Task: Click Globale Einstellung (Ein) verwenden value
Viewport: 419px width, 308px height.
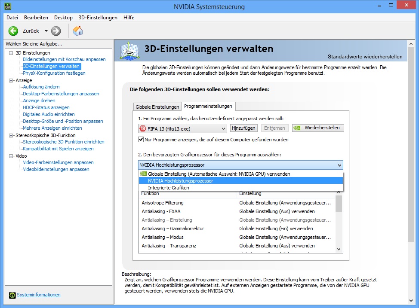Action: pyautogui.click(x=276, y=229)
